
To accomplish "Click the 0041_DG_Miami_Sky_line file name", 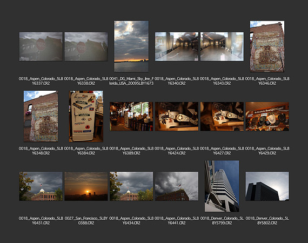I will coord(131,81).
